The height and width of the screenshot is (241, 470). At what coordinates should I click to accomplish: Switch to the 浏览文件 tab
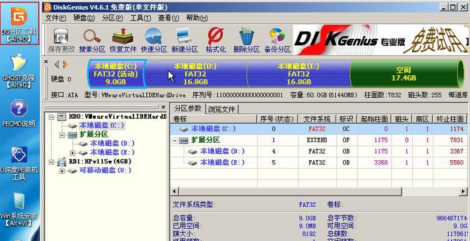point(221,109)
